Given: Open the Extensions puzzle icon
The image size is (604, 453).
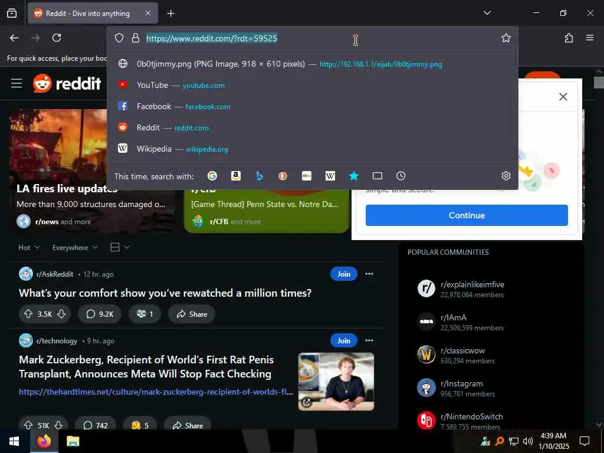Looking at the screenshot, I should 569,38.
